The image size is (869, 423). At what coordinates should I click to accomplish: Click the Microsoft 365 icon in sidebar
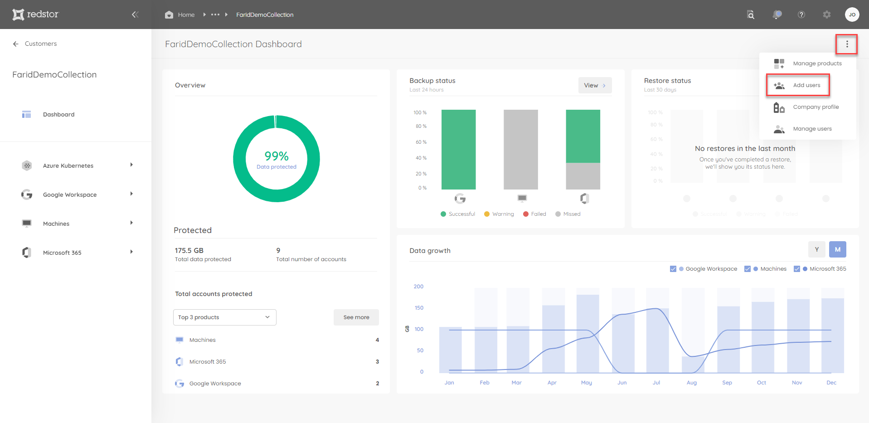(x=27, y=253)
